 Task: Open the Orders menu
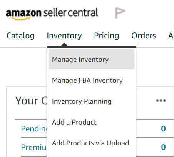click(144, 36)
